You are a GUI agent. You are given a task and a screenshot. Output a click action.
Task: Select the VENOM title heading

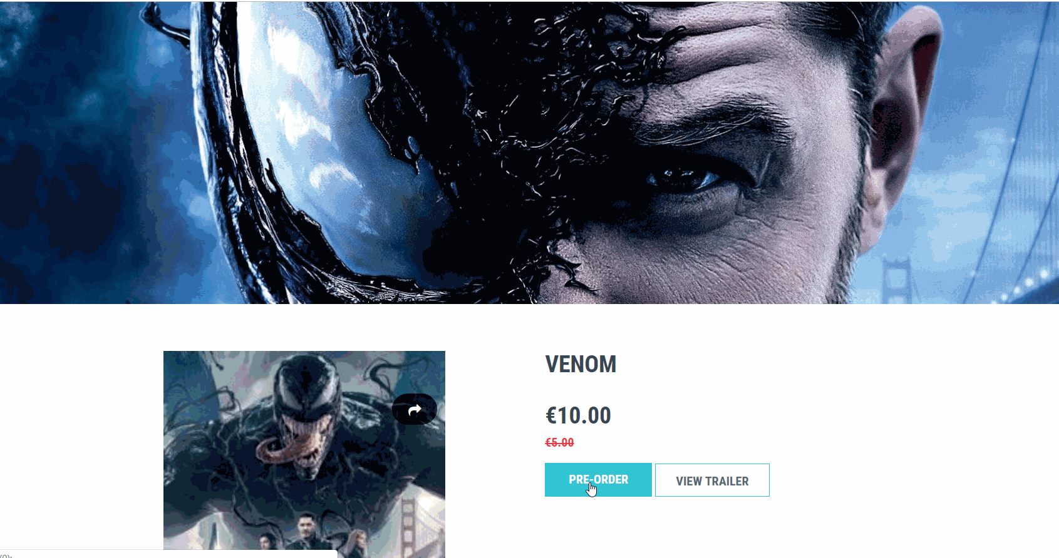(581, 364)
